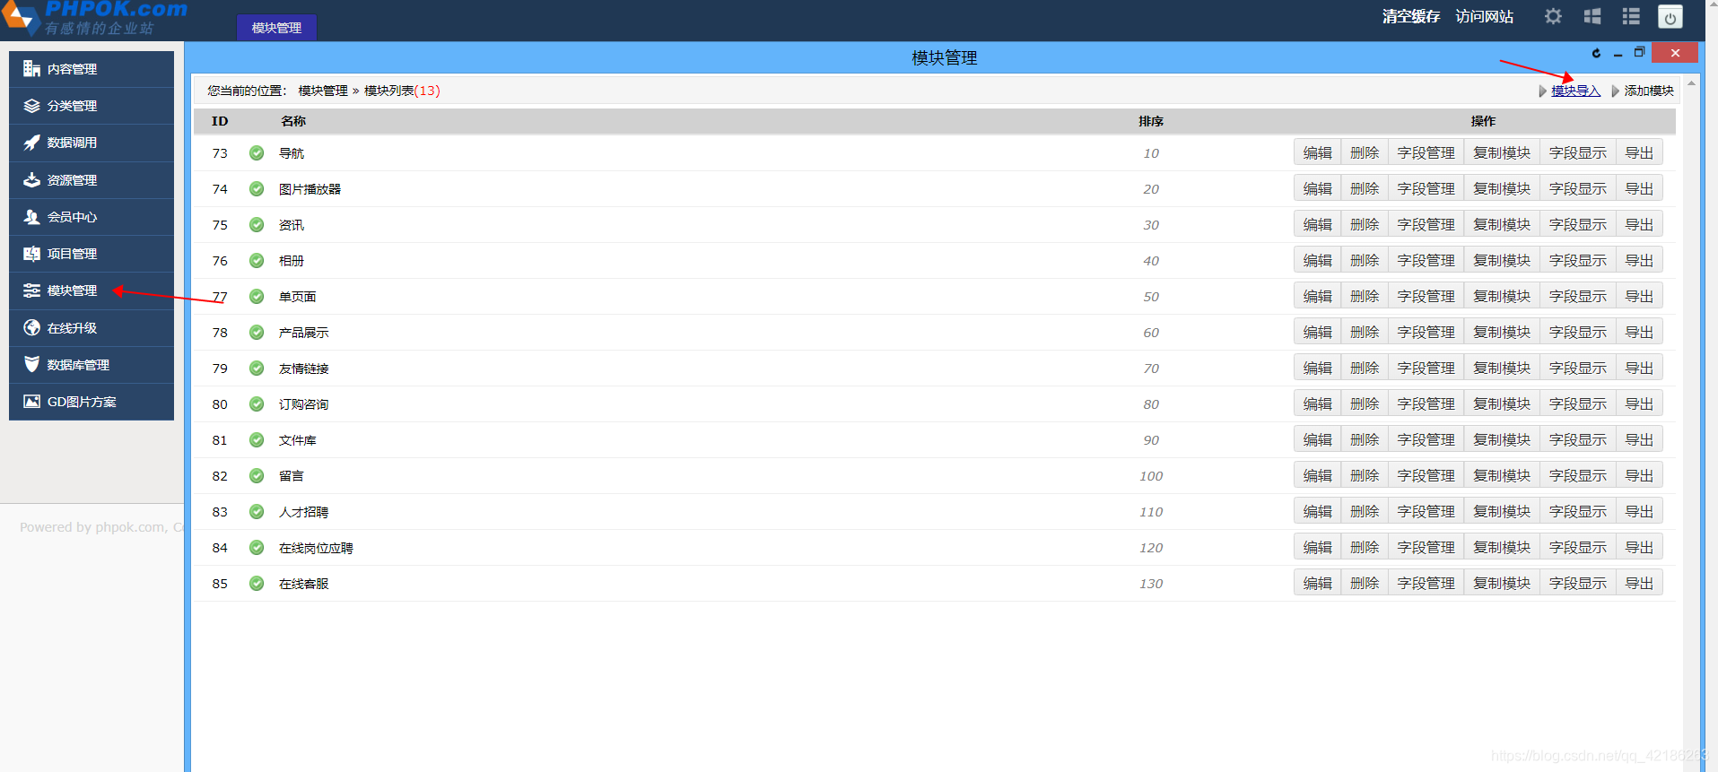Click 复制模块 for the 留言 module
Image resolution: width=1718 pixels, height=772 pixels.
click(x=1502, y=475)
